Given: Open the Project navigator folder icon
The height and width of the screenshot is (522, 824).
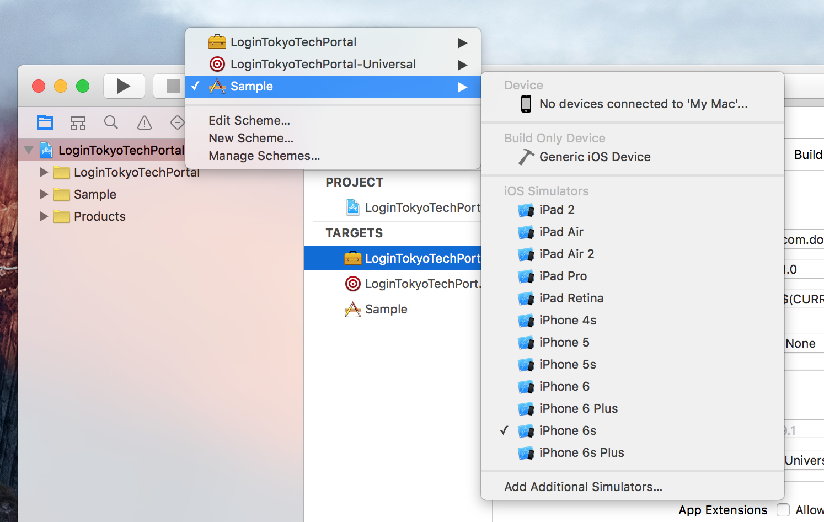Looking at the screenshot, I should click(45, 122).
